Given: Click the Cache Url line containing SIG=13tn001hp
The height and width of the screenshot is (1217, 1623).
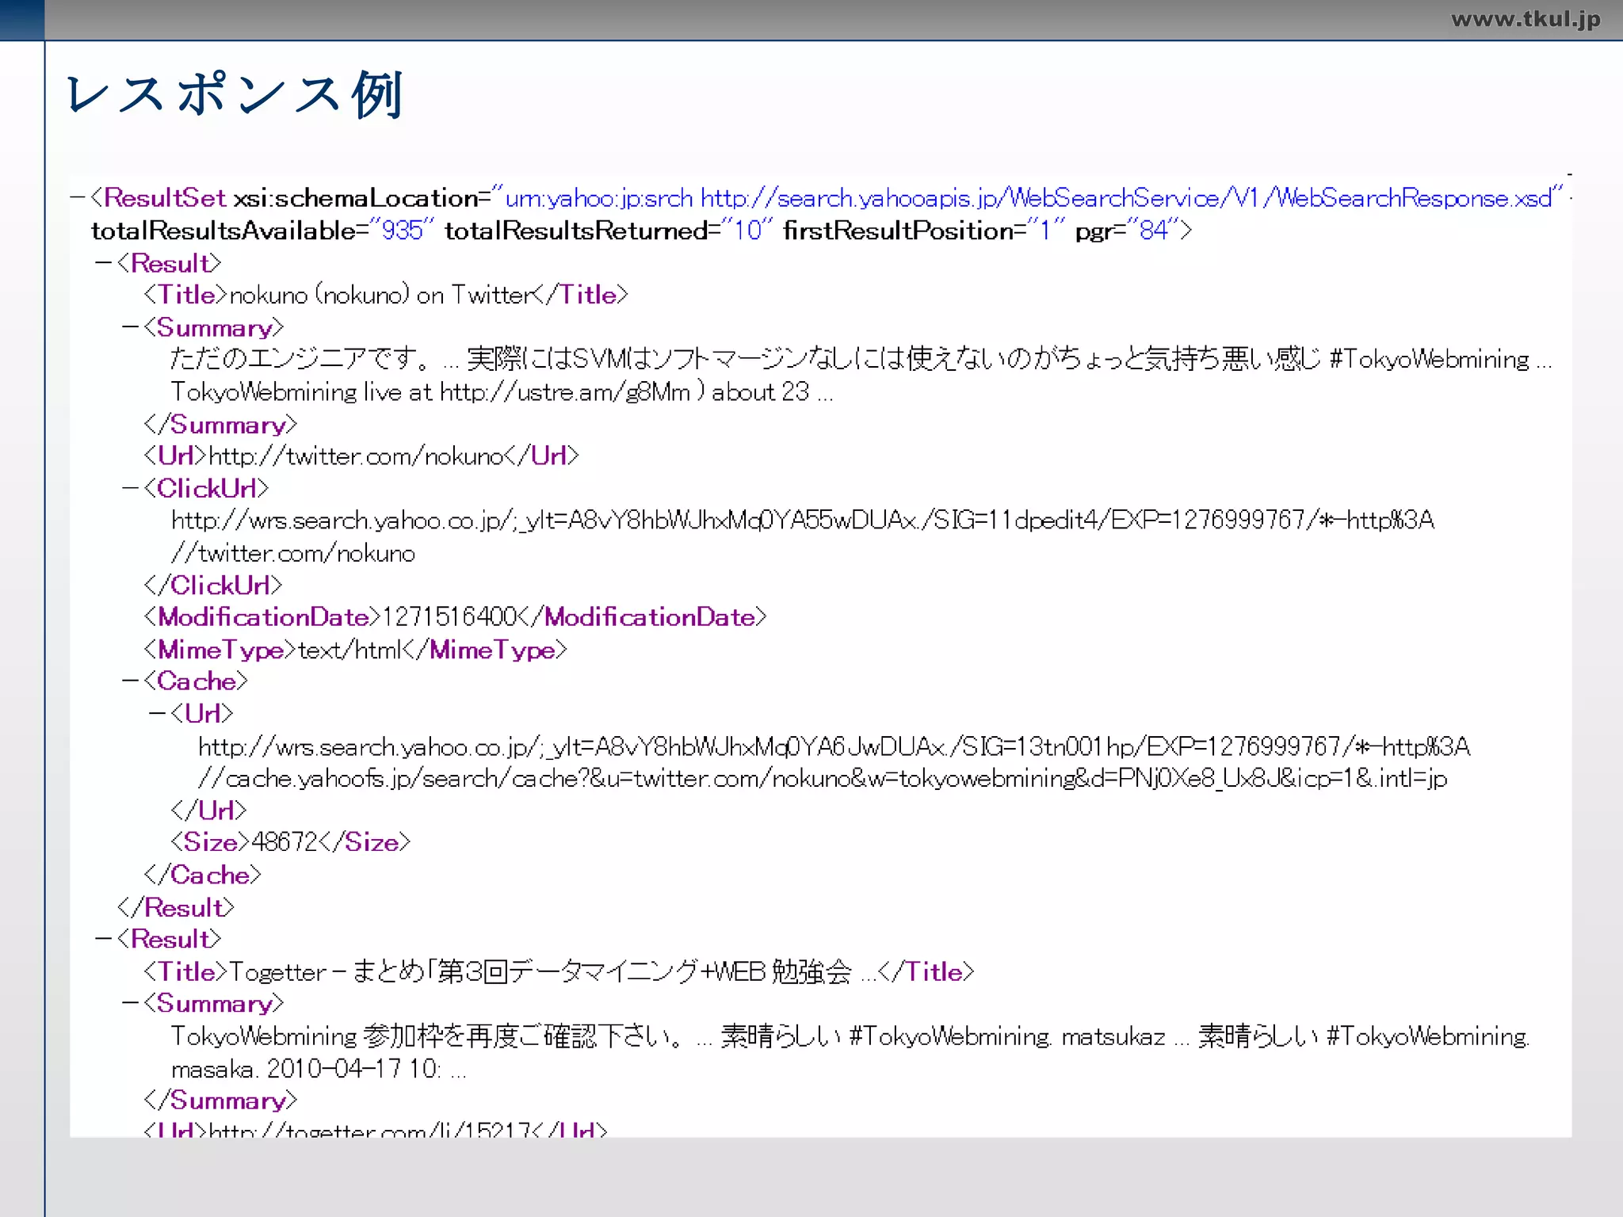Looking at the screenshot, I should point(834,746).
